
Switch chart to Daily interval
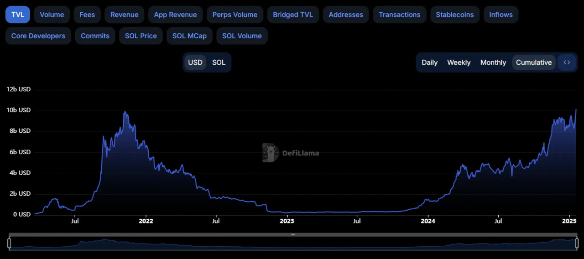(x=429, y=62)
